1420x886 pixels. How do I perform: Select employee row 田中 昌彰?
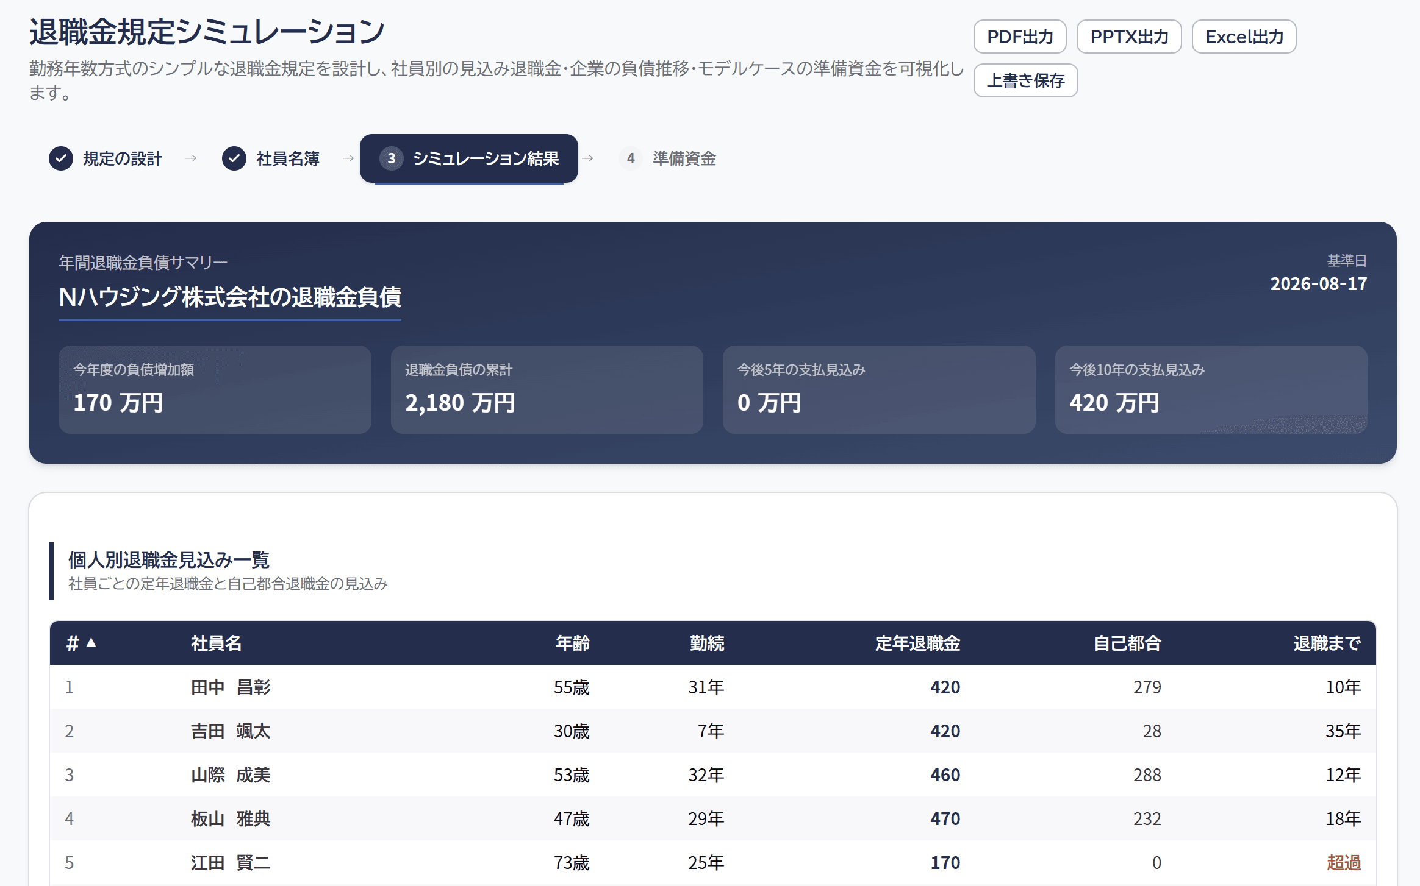tap(713, 687)
